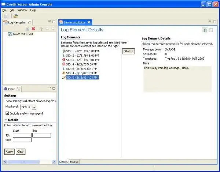
Task: Select log entry SID: 0 - 2/16/82 1:03 PM
Action: (82, 78)
